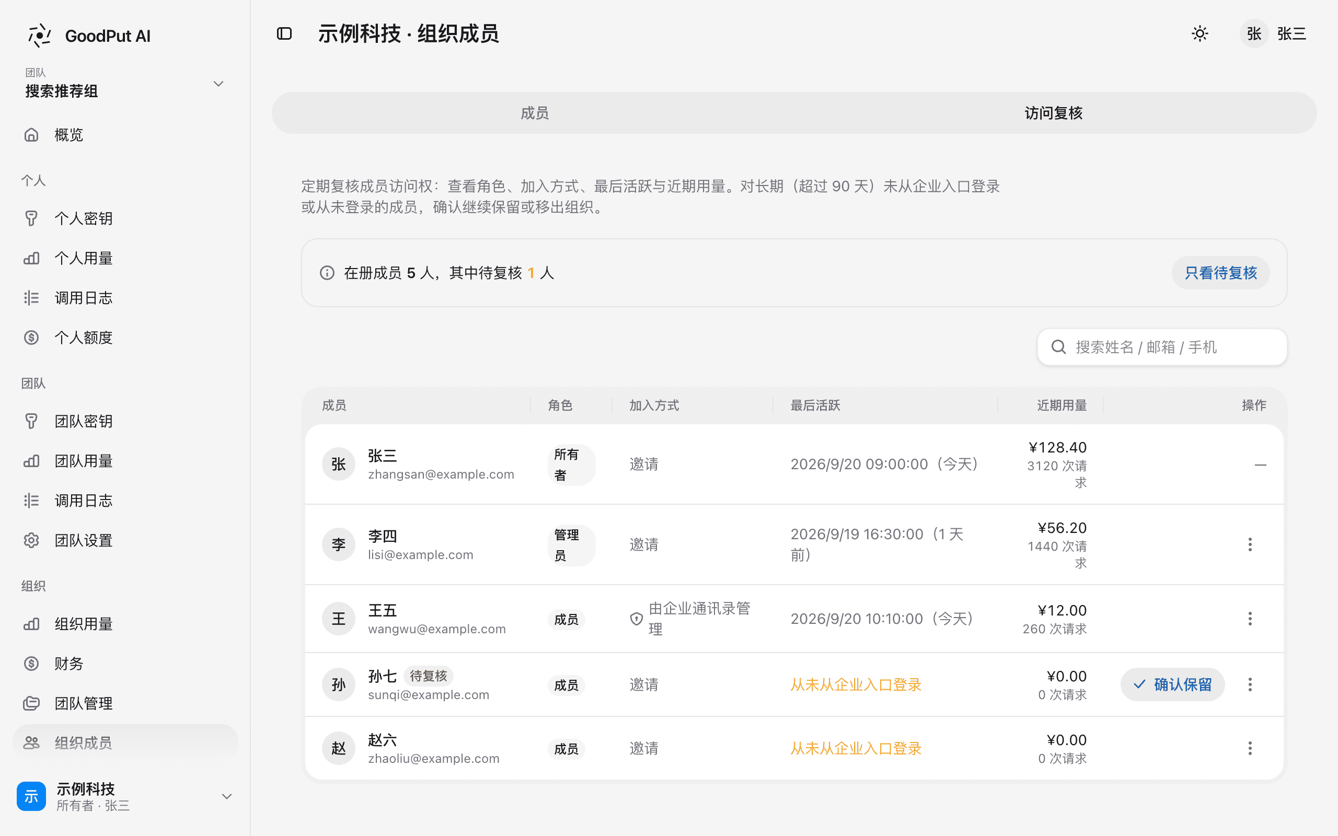Click the ¥12.00 usage value
1338x836 pixels.
pyautogui.click(x=1062, y=610)
